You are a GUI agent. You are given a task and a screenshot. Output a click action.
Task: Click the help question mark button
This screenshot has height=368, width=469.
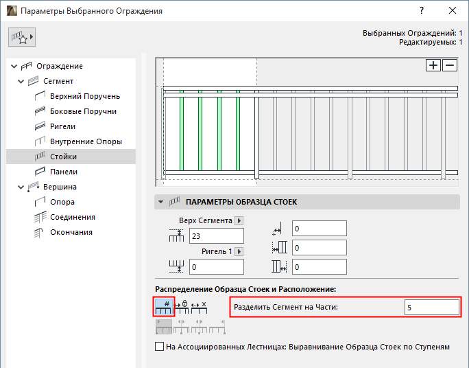(x=422, y=11)
